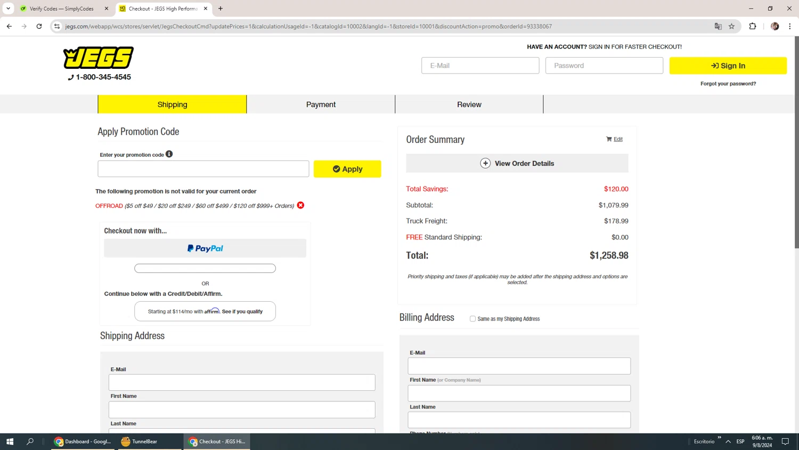Select the Shipping checkout step
The image size is (799, 450).
click(172, 105)
